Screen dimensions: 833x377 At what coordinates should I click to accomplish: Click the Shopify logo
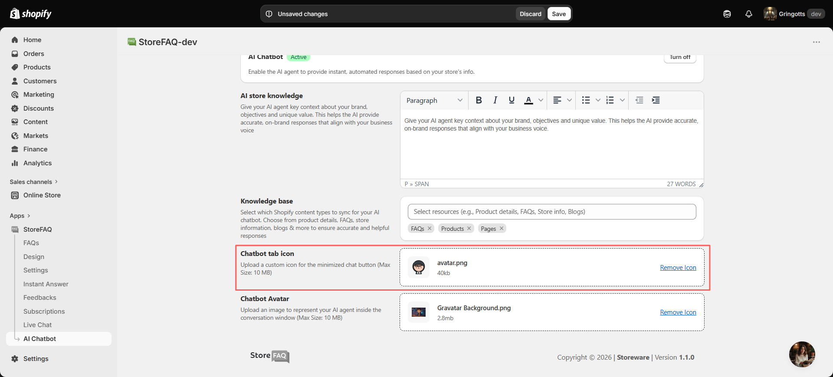30,14
